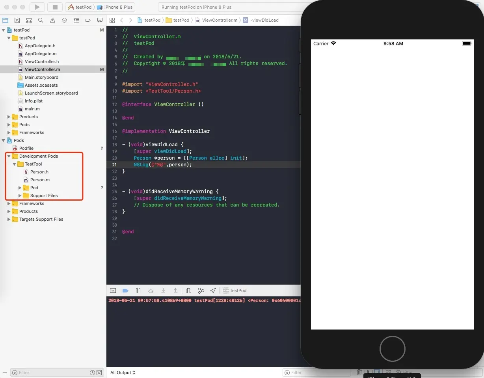Select ViewController.h file
Screen dimensions: 484x378
39,61
